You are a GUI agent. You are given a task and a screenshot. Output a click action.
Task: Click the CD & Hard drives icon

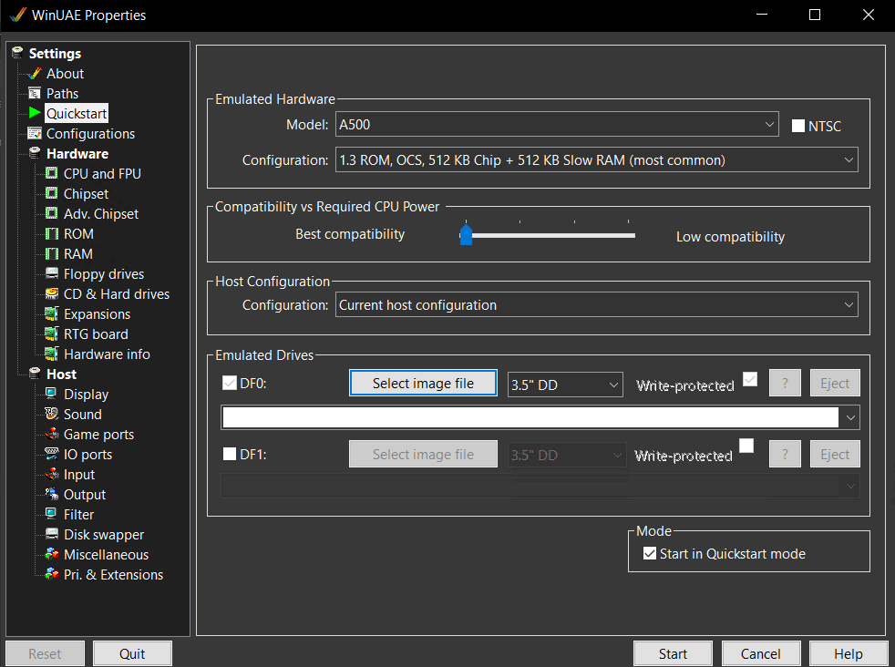[x=51, y=293]
